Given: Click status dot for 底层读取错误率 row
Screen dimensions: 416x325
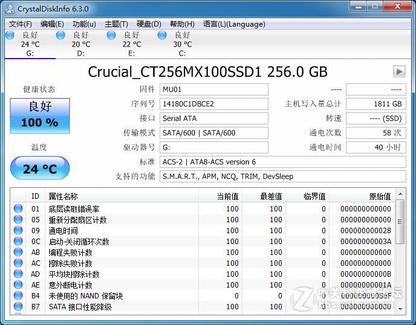Looking at the screenshot, I should (18, 208).
